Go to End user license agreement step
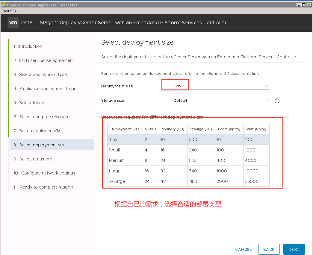Screen dimensions: 313x255 [44, 60]
